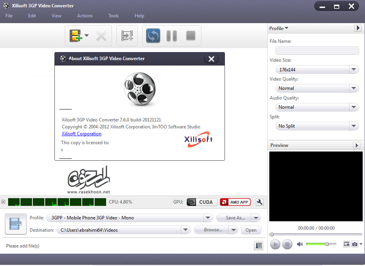Collapse the Preview panel arrow button
This screenshot has width=365, height=266.
(x=357, y=145)
